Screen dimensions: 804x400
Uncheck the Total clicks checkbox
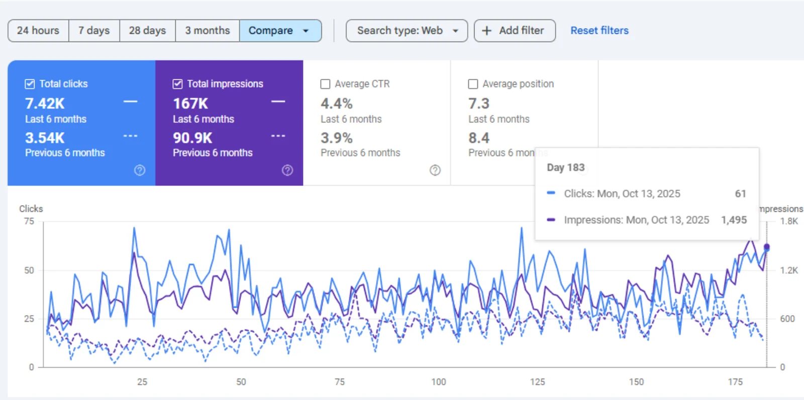coord(30,84)
